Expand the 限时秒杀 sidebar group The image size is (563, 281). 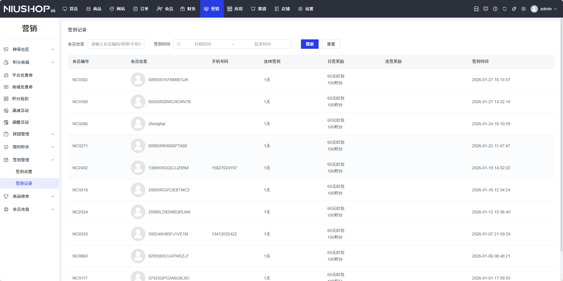[x=29, y=147]
